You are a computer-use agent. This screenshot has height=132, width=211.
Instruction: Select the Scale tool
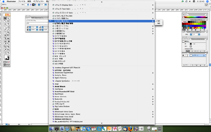(x=8, y=32)
